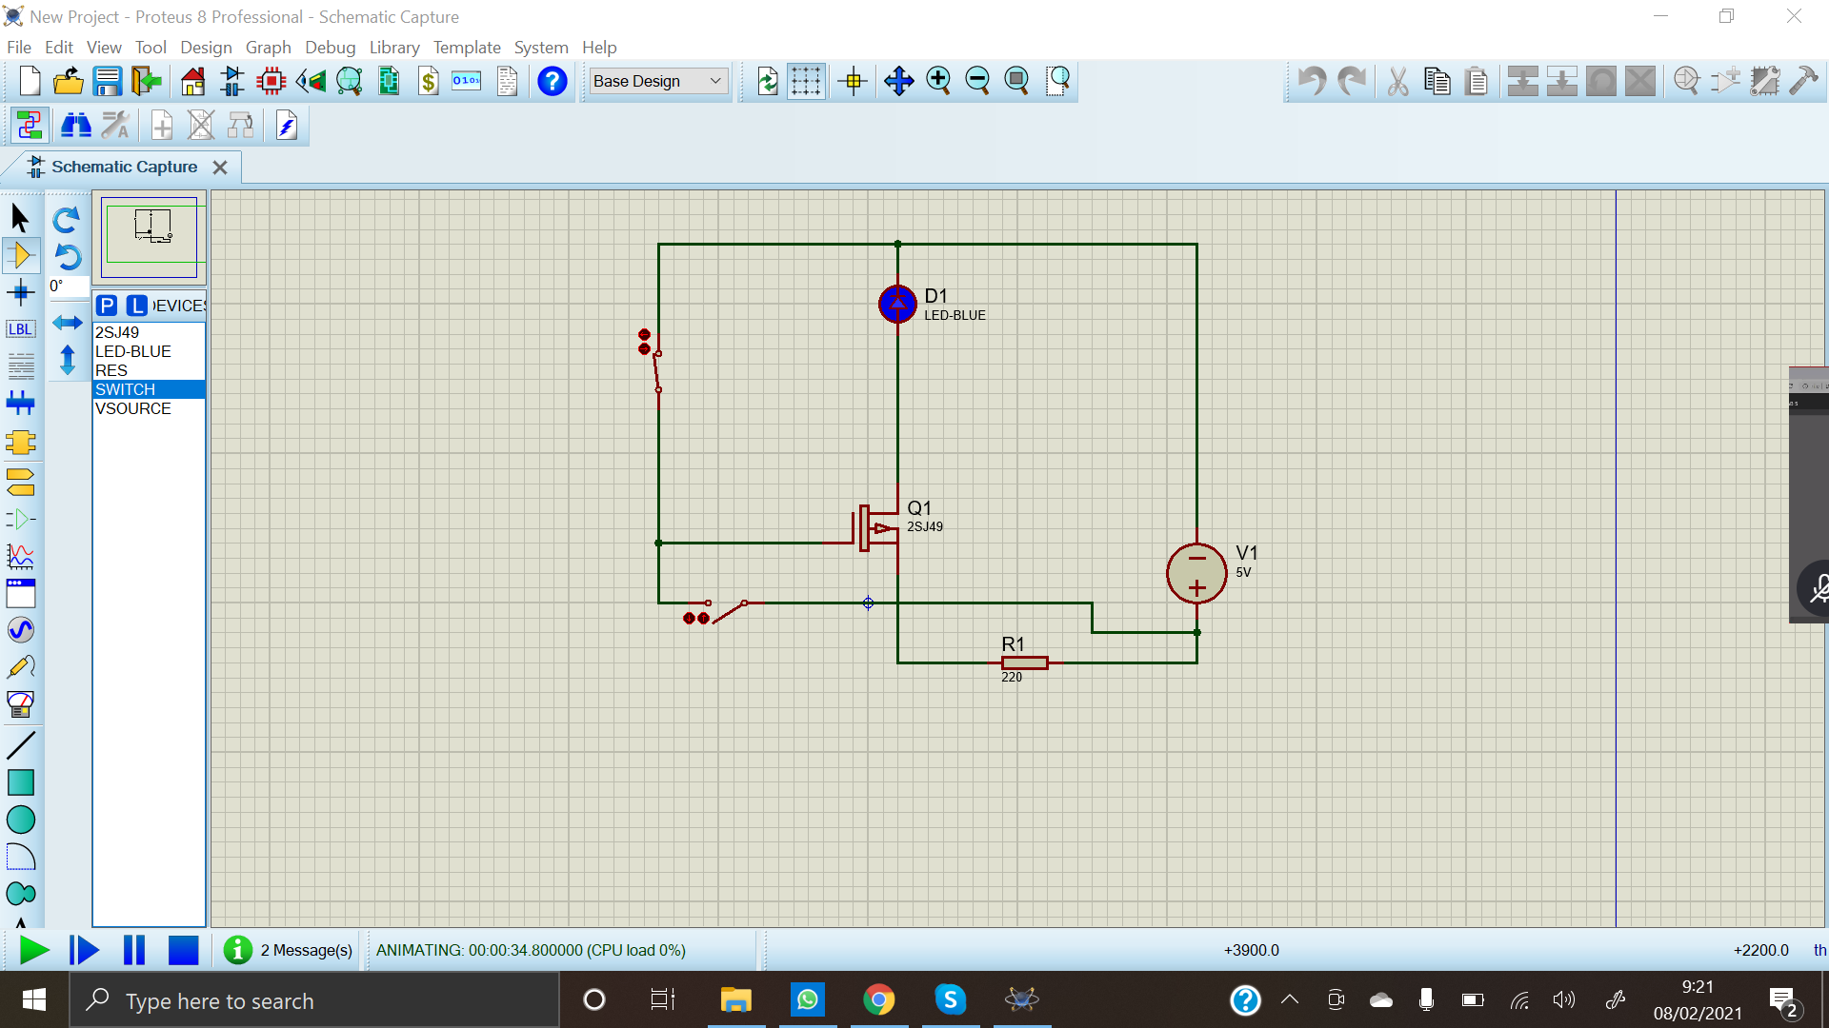Open the Debug menu
This screenshot has height=1028, width=1829.
point(330,48)
